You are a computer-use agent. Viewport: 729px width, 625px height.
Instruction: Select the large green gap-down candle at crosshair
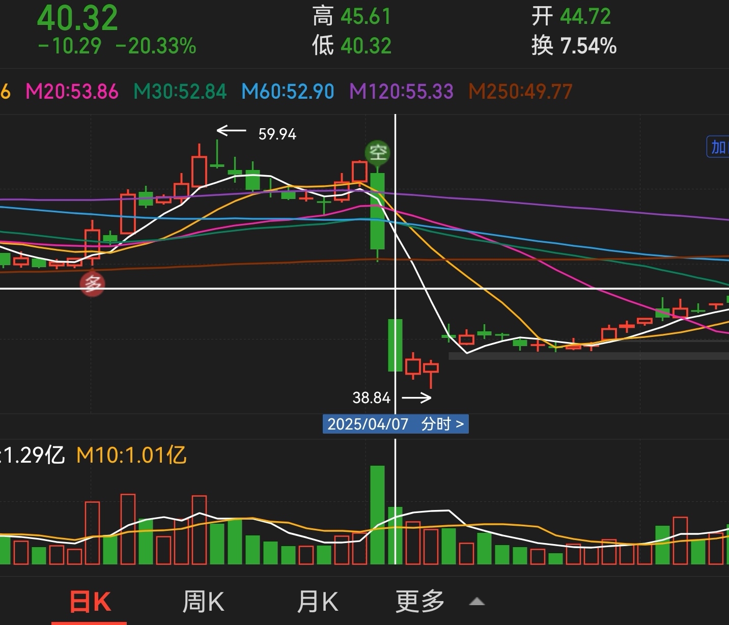coord(396,345)
